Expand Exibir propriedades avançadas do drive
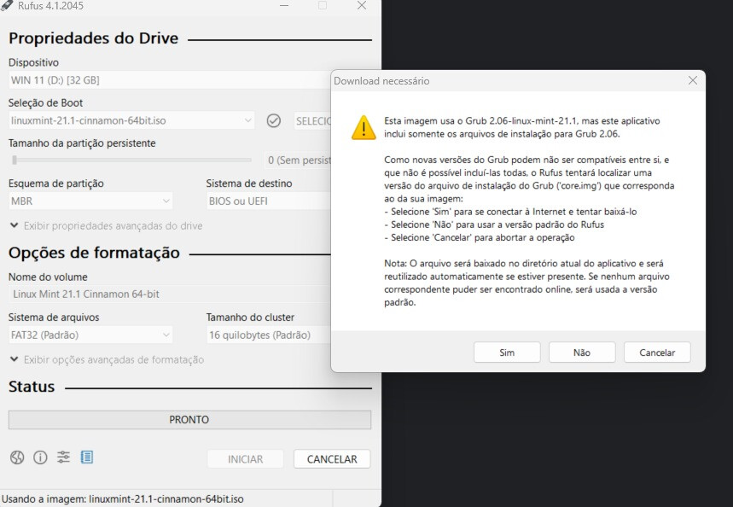The image size is (733, 507). coord(106,226)
